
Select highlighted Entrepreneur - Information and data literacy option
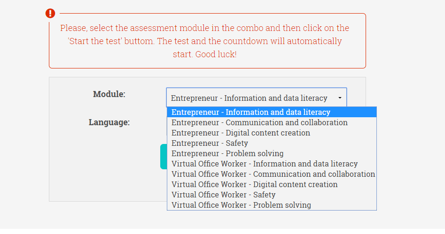coord(250,112)
